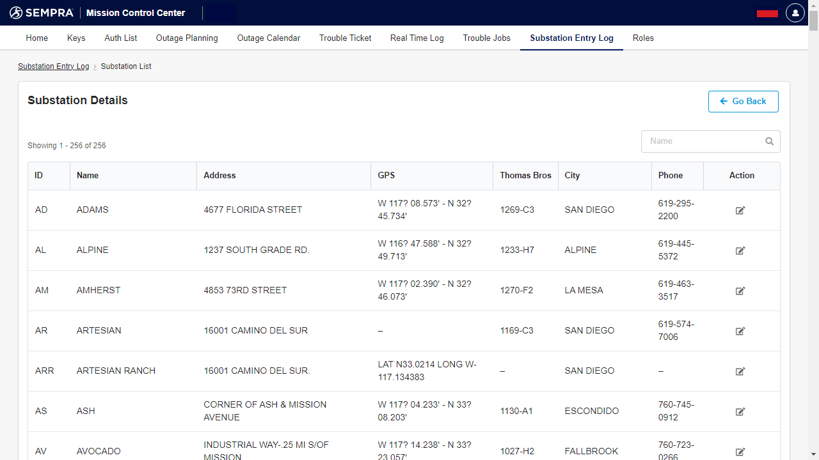Click the search magnifier icon
Viewport: 819px width, 460px height.
pyautogui.click(x=770, y=141)
